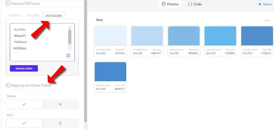Switch to the CSS CODE tab
Image resolution: width=274 pixels, height=130 pixels.
[33, 15]
